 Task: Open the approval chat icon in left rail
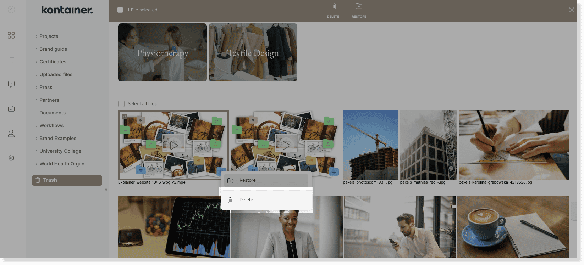point(11,84)
